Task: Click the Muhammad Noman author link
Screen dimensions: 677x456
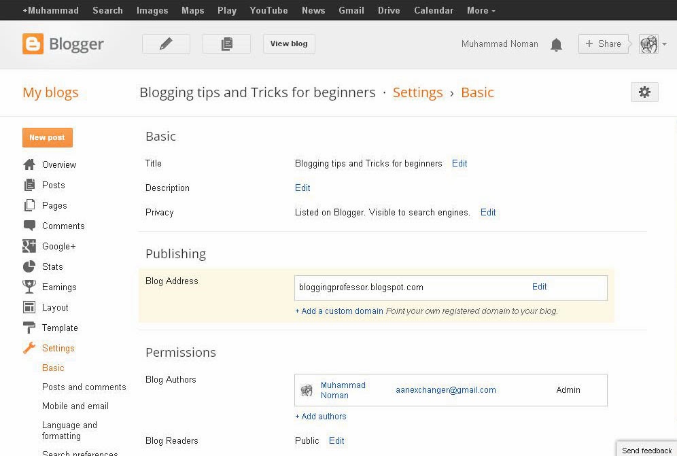Action: [x=343, y=390]
